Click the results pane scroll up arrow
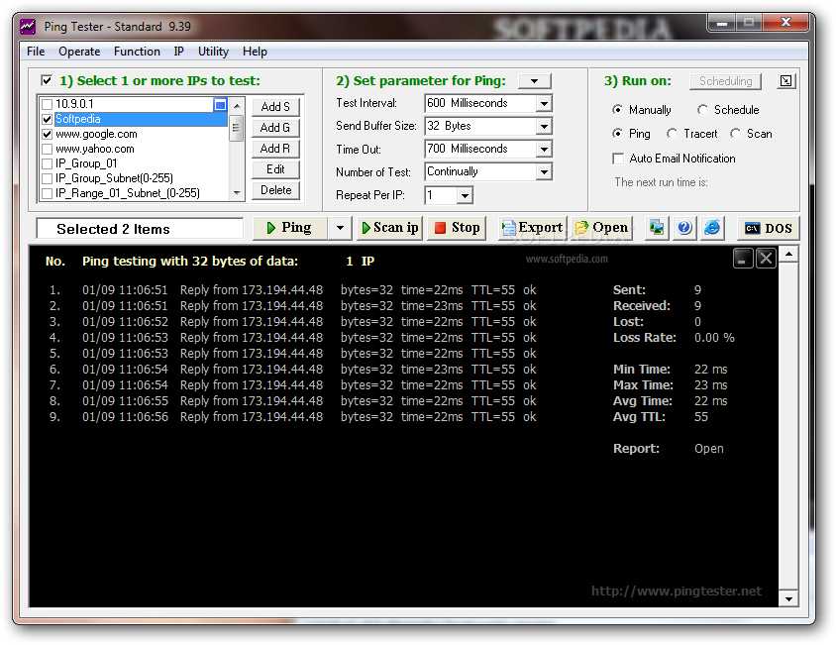This screenshot has height=645, width=836. 788,255
